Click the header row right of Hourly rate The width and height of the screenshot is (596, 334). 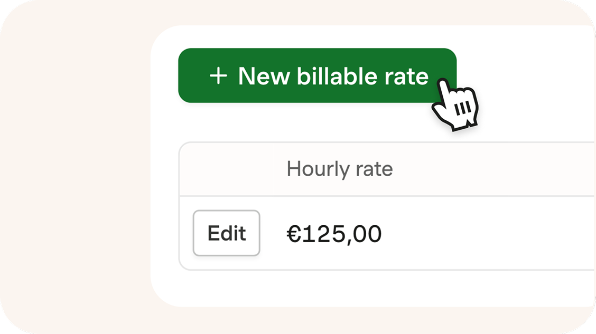[491, 169]
